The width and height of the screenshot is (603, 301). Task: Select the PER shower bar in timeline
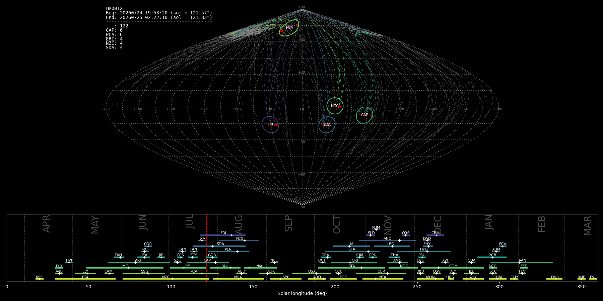(x=228, y=252)
